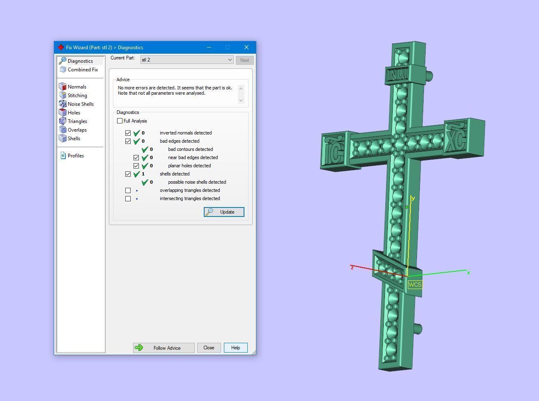Click the Holes cube icon
The height and width of the screenshot is (401, 539).
pos(62,112)
